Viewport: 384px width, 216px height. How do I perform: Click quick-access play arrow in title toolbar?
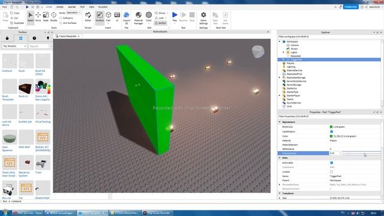tap(27, 7)
